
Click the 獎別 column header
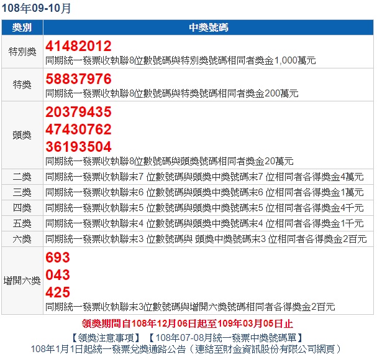click(22, 28)
